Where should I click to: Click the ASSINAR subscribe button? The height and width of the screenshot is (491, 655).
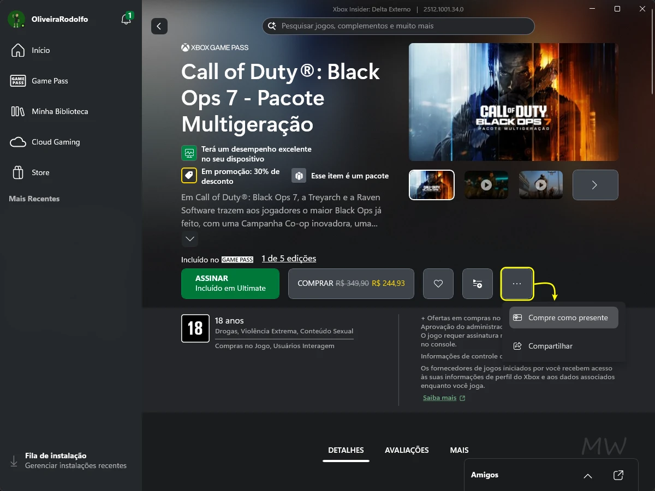230,284
